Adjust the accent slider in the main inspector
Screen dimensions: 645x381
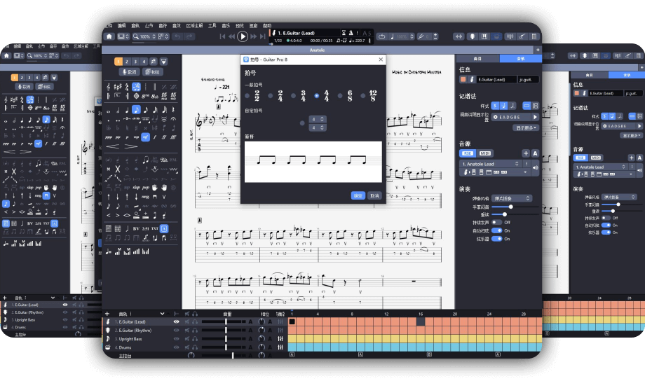[x=505, y=214]
